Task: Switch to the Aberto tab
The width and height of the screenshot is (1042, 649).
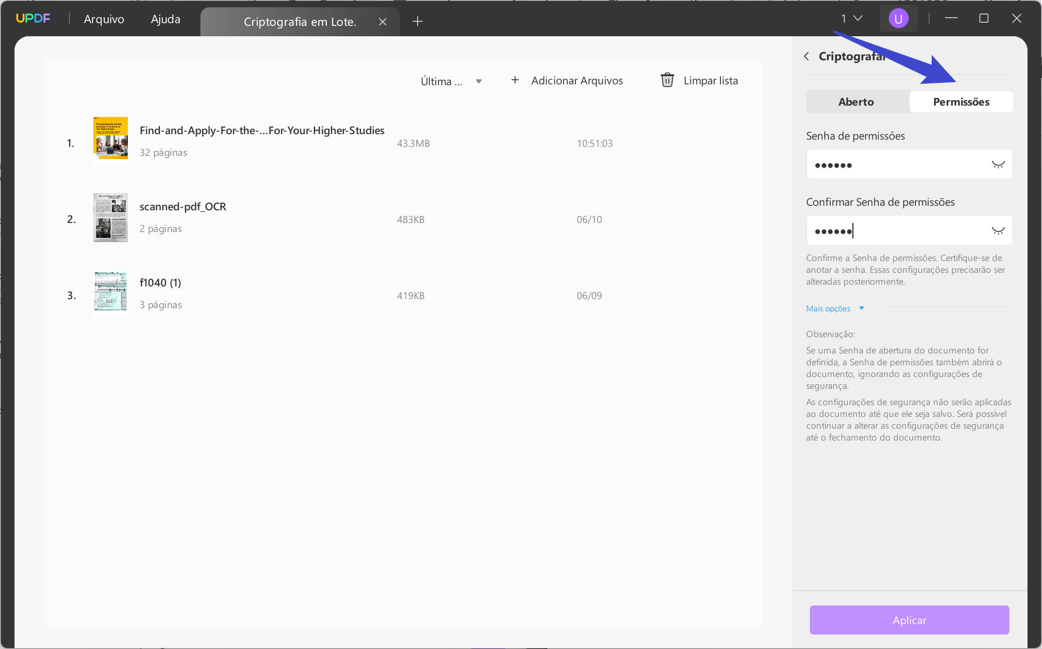Action: pos(856,102)
